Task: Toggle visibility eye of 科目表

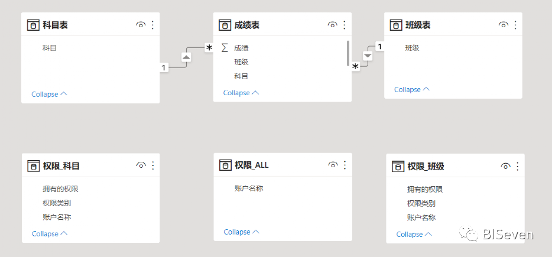Action: click(x=141, y=25)
